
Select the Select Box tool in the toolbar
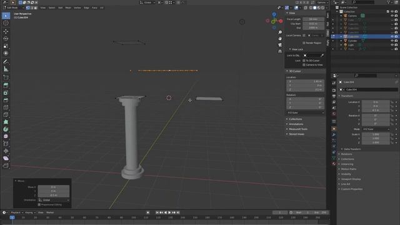pyautogui.click(x=6, y=16)
